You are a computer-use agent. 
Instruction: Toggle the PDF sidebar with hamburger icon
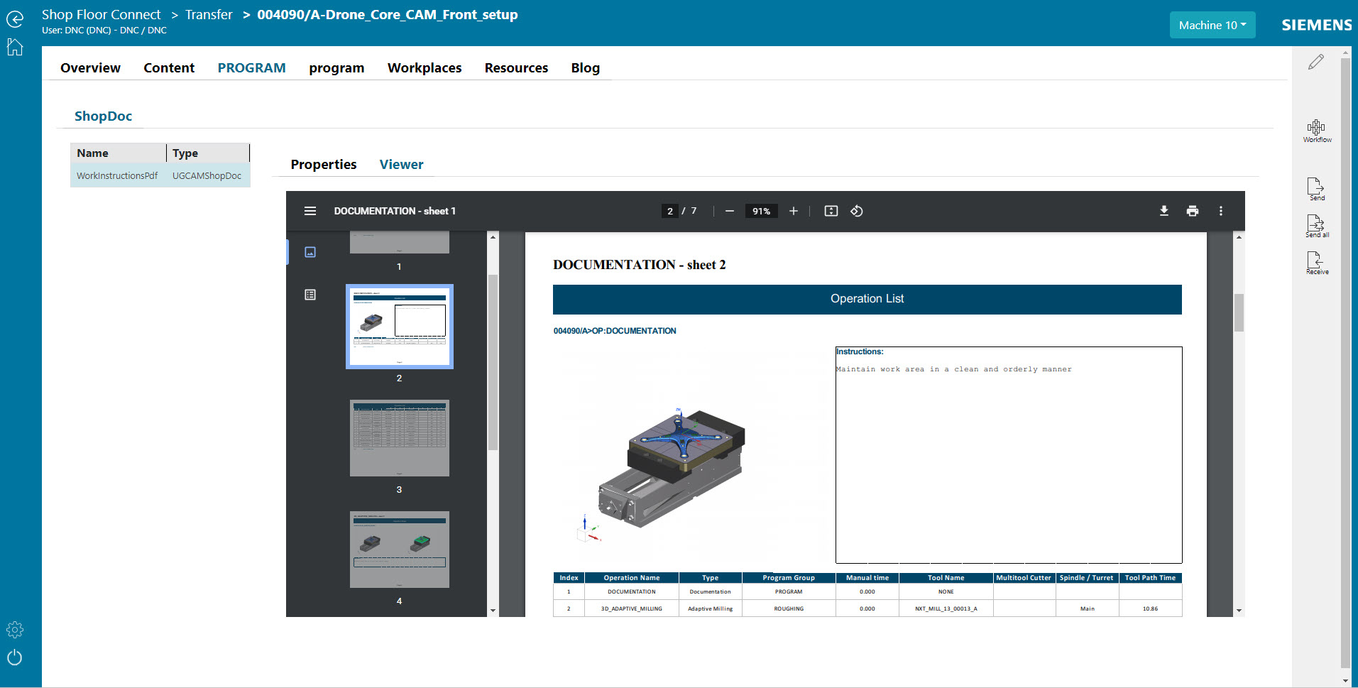pyautogui.click(x=310, y=211)
